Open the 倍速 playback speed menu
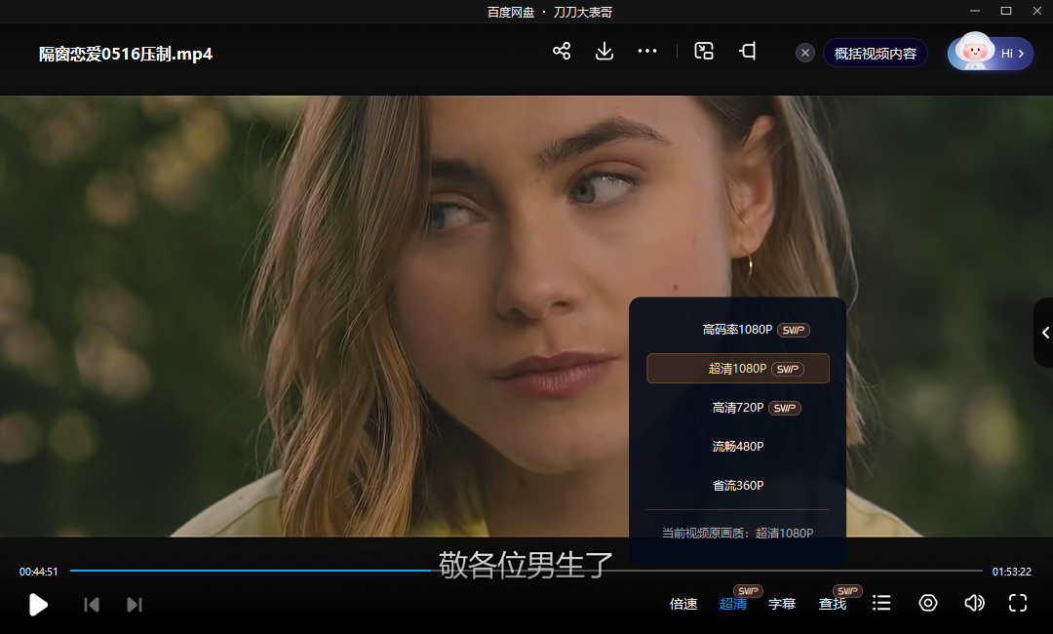The image size is (1053, 634). tap(683, 603)
